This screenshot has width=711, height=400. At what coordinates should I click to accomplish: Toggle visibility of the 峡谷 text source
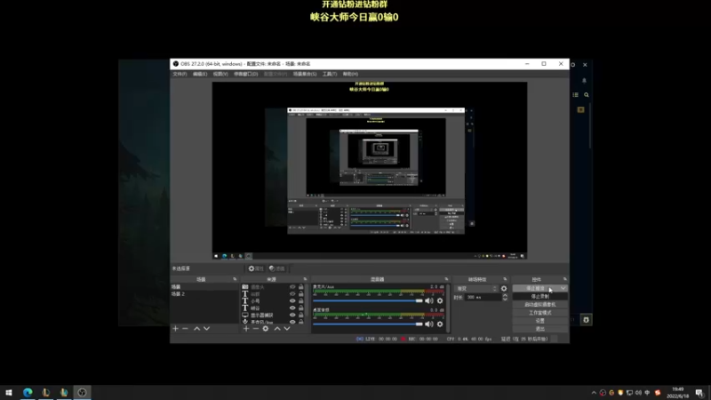click(x=292, y=308)
